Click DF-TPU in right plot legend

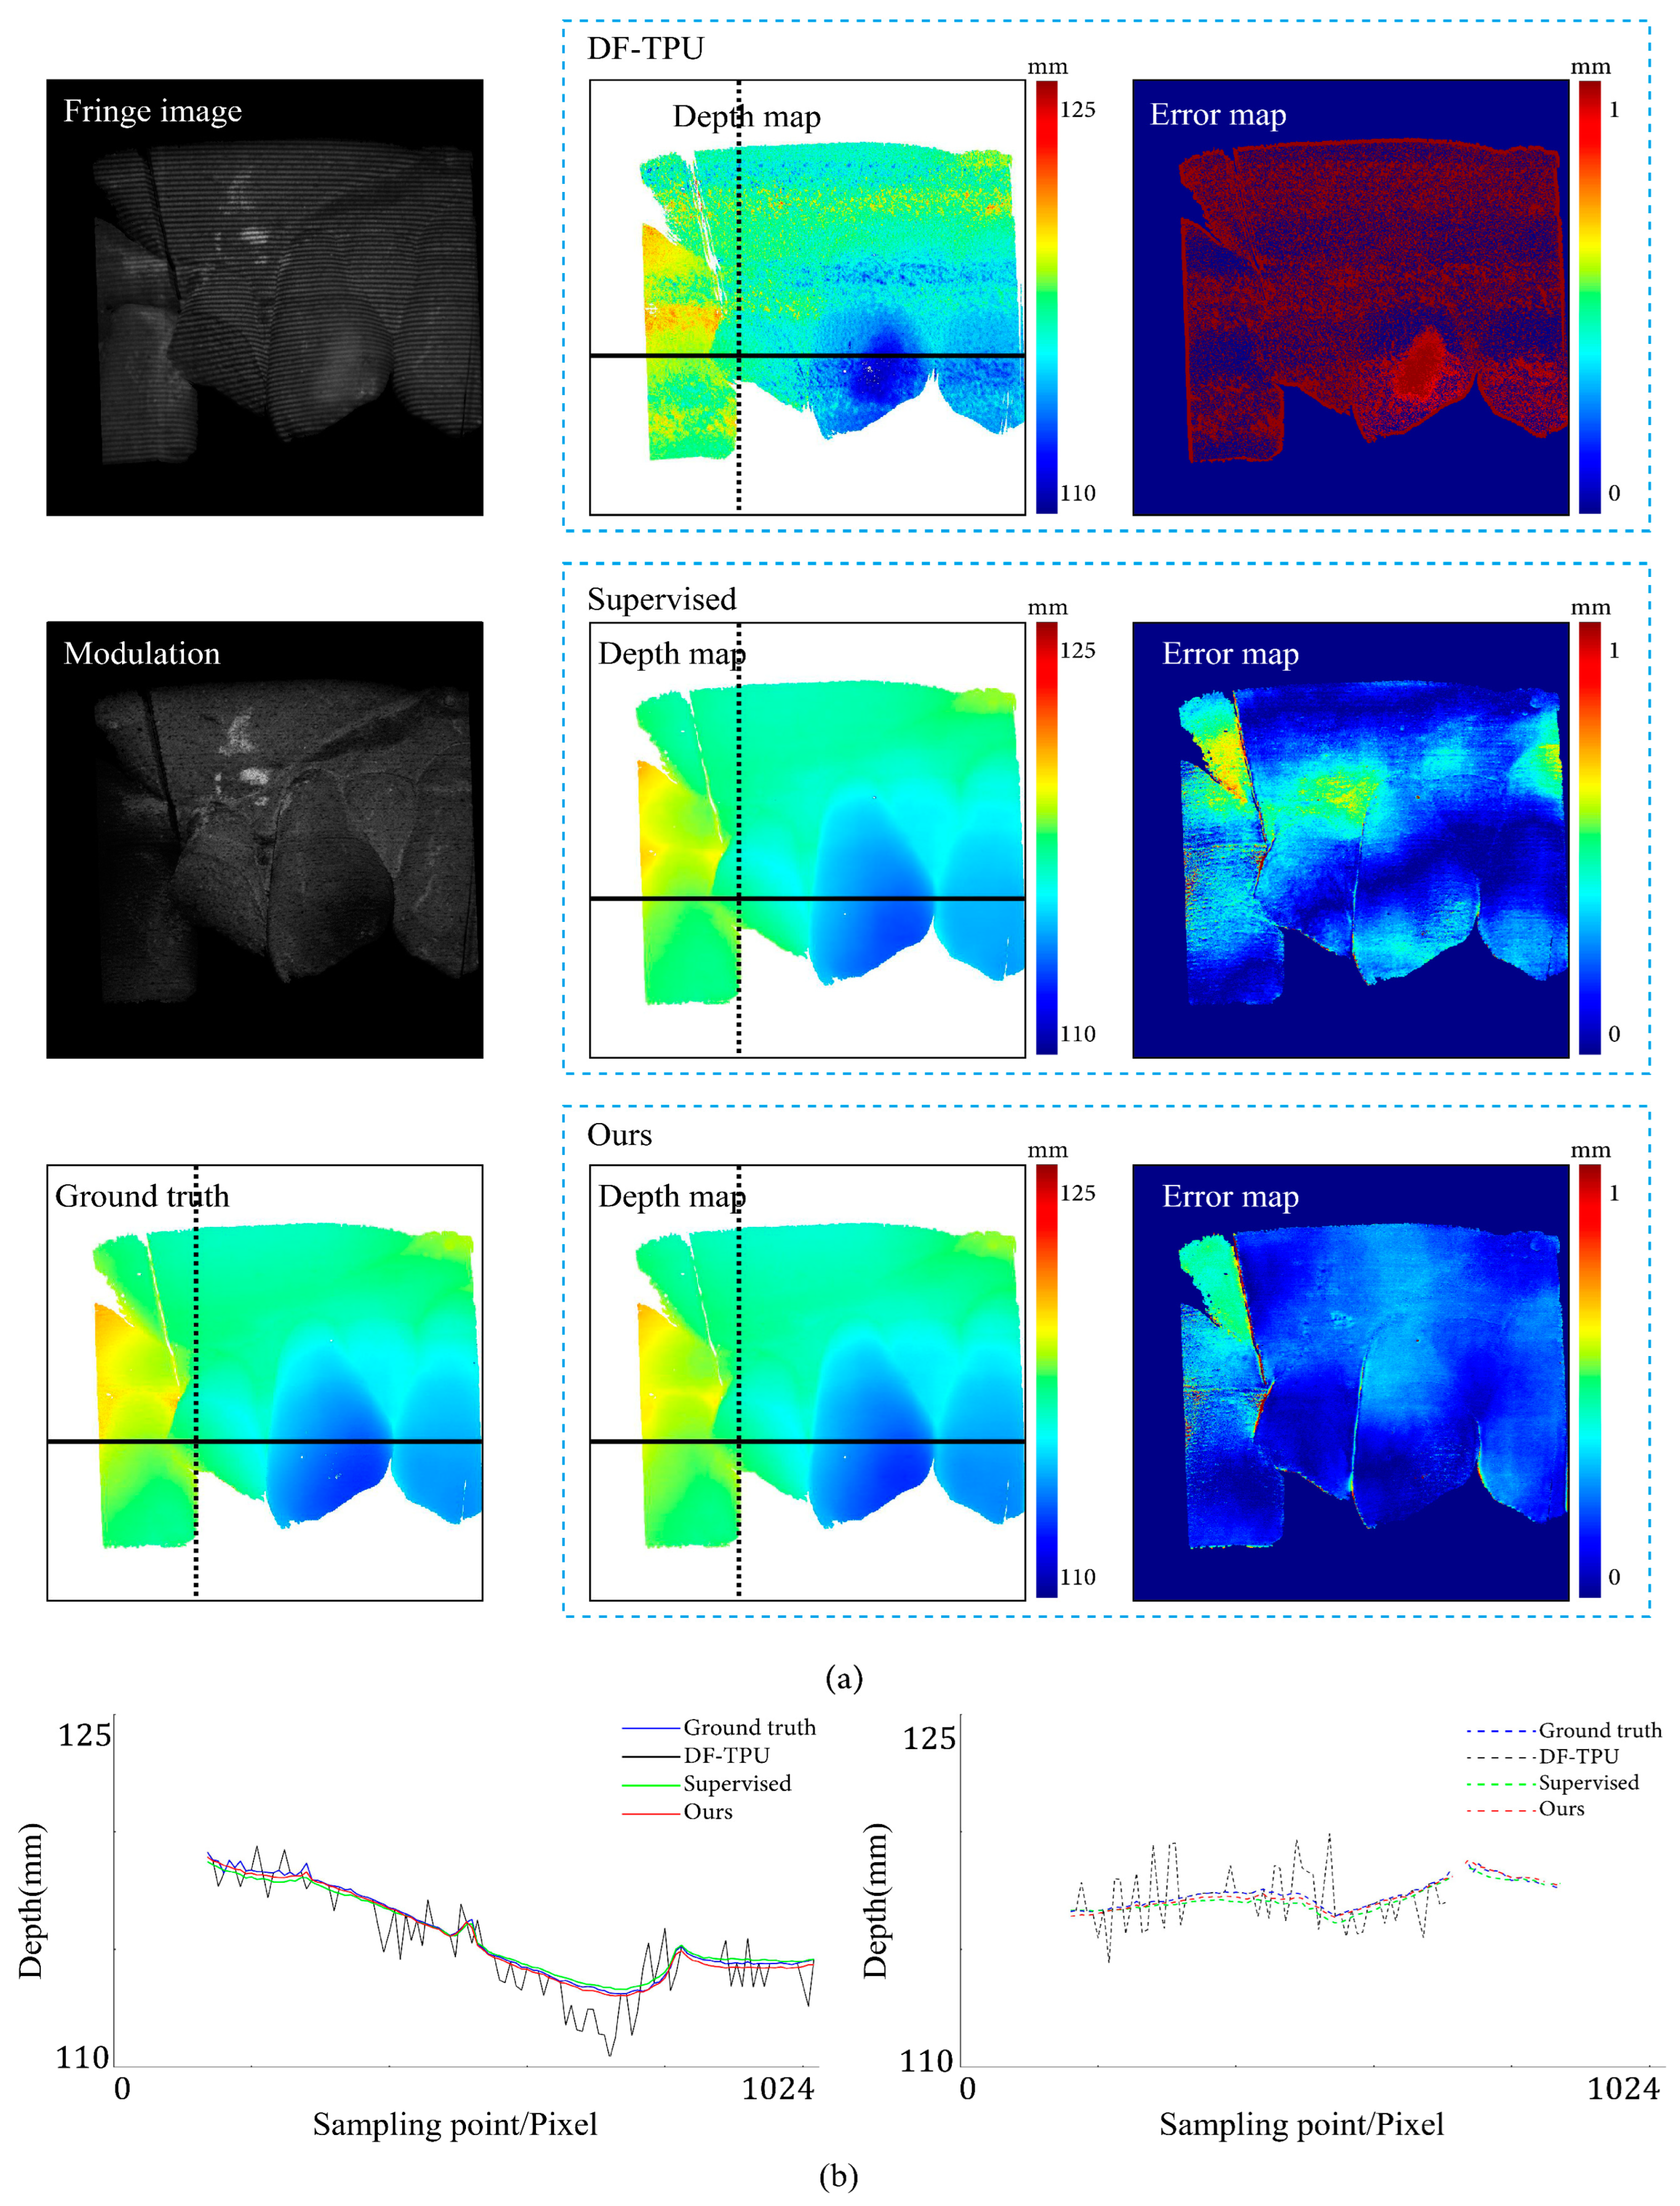1578,1756
